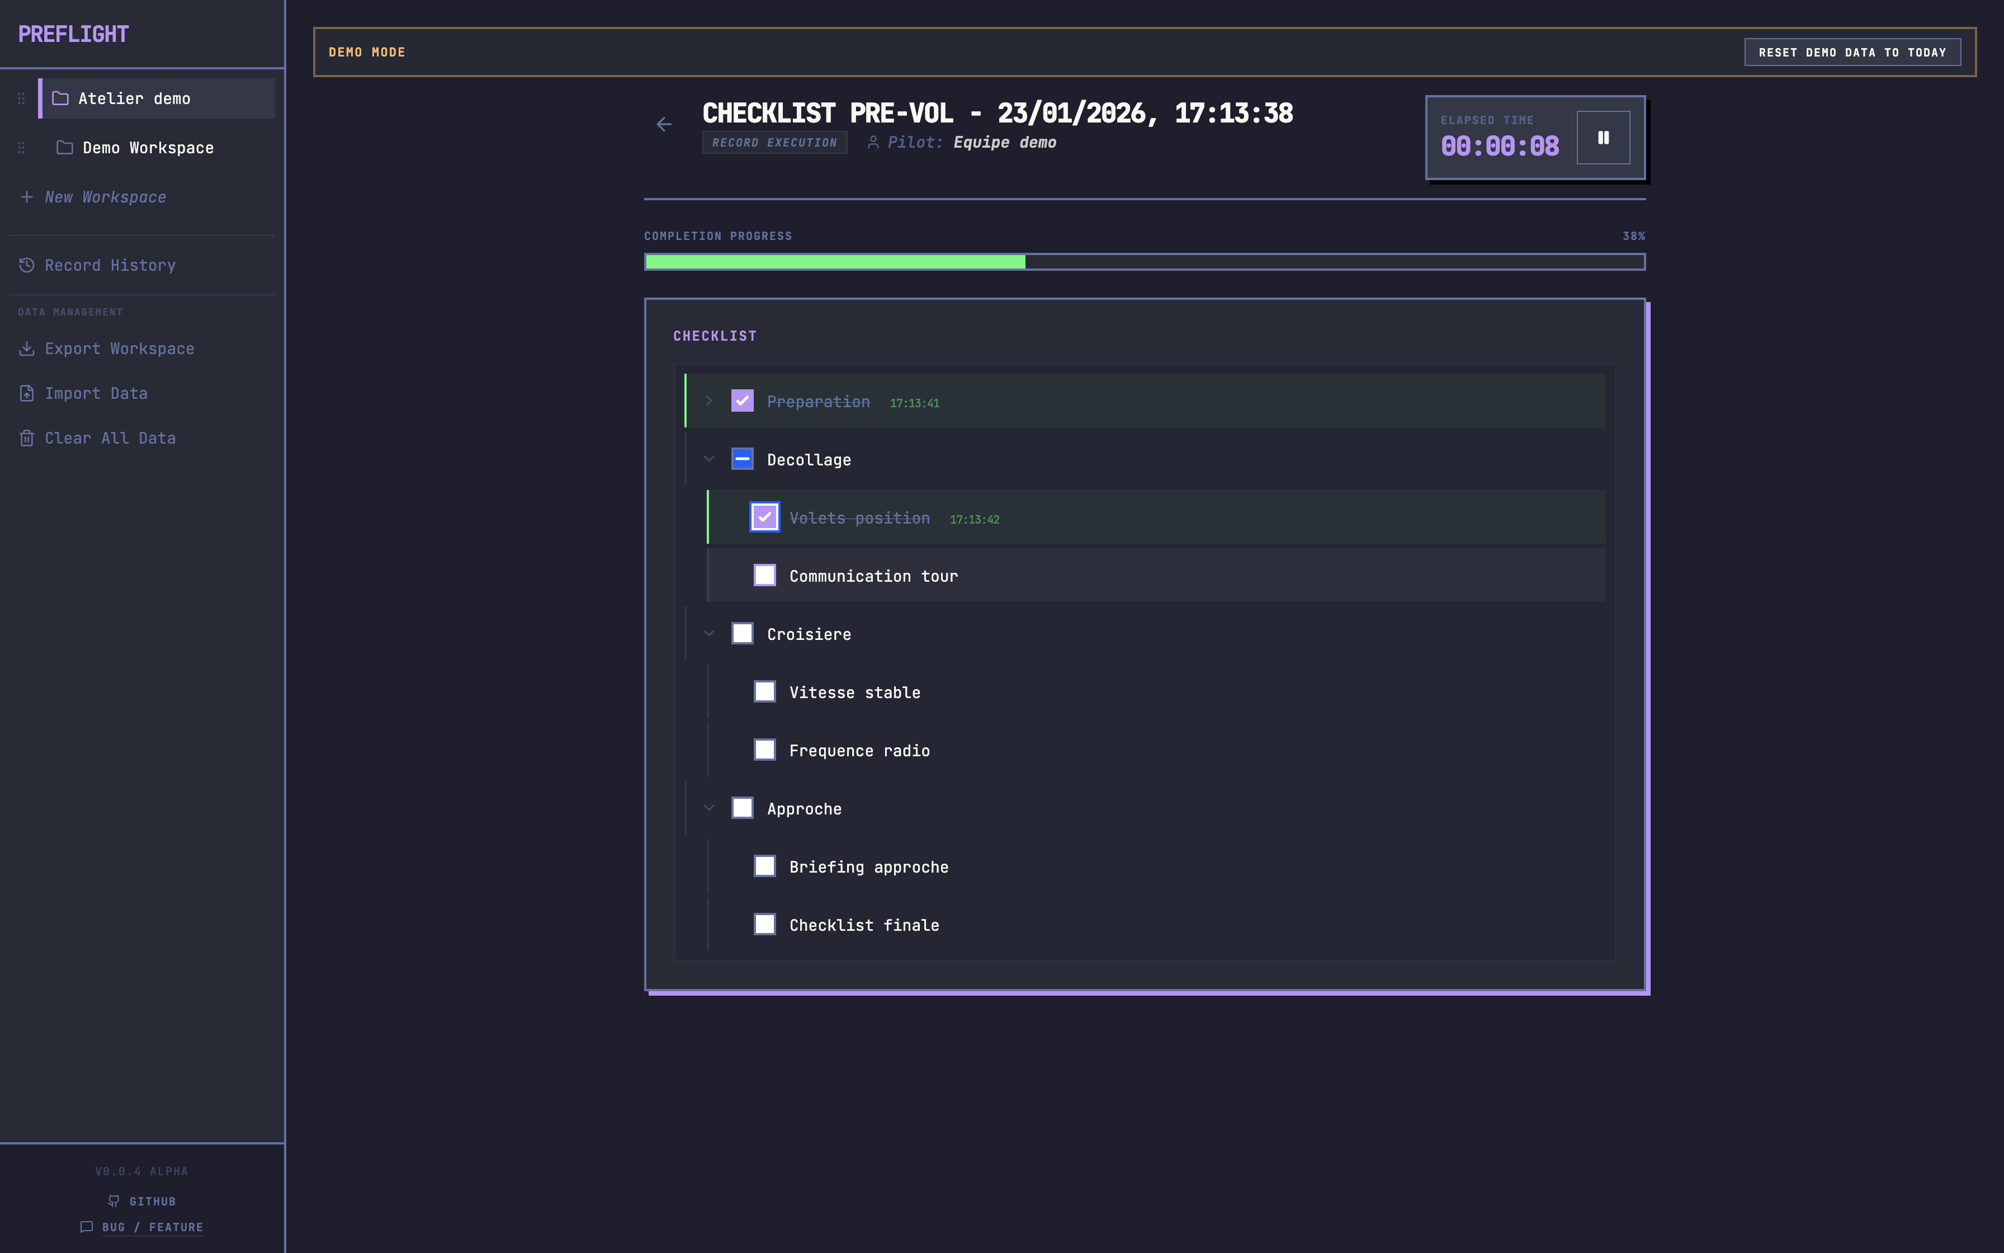Pause the elapsed time timer
This screenshot has height=1253, width=2004.
1603,138
